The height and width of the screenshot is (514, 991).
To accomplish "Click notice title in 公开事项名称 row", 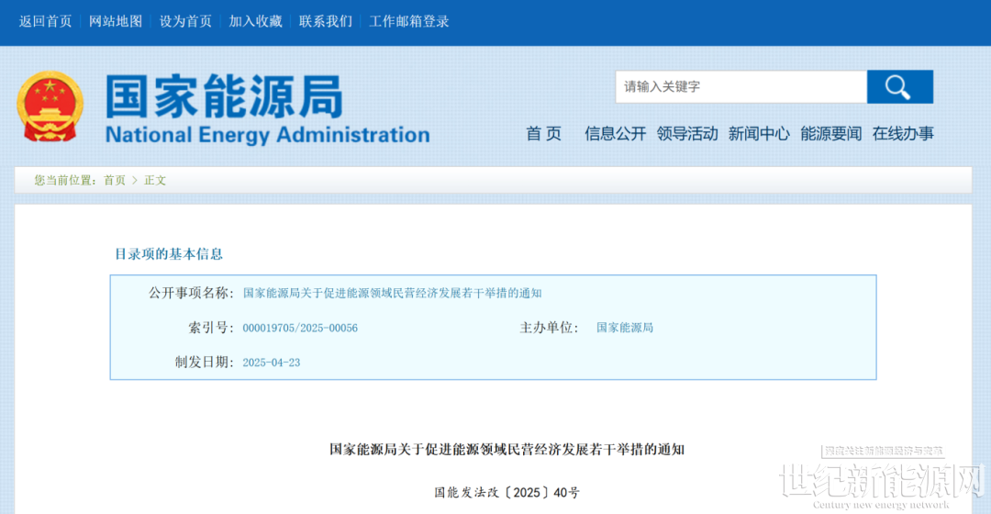I will tap(392, 293).
